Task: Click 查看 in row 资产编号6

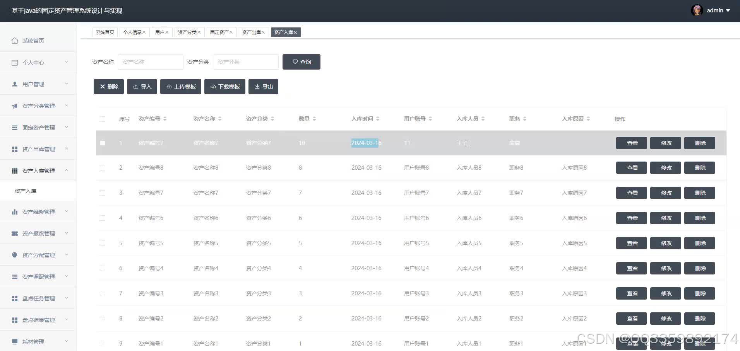Action: coord(632,218)
